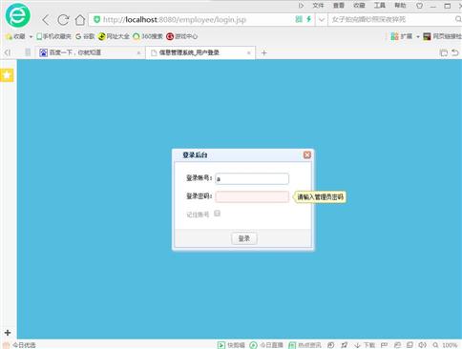The height and width of the screenshot is (349, 462).
Task: Open the 360搜索 bookmark link
Action: click(x=148, y=36)
